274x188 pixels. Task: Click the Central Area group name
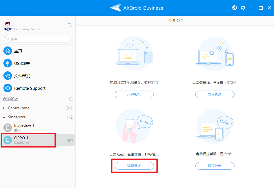click(19, 108)
